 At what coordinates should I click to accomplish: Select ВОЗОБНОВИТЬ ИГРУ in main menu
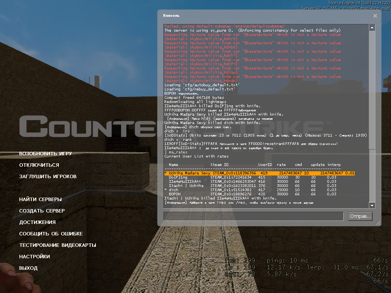46,153
